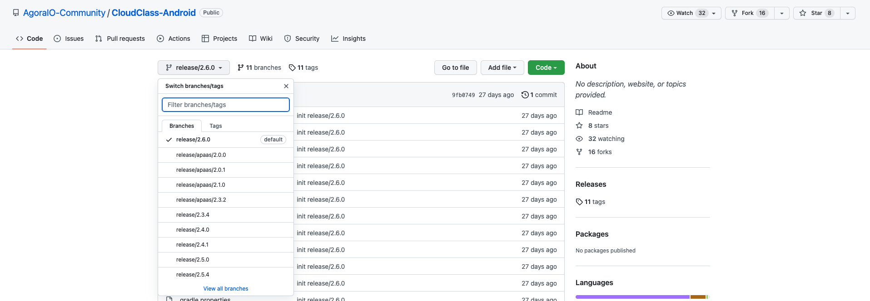Switch to the Projects tab
This screenshot has height=301, width=870.
coord(219,39)
